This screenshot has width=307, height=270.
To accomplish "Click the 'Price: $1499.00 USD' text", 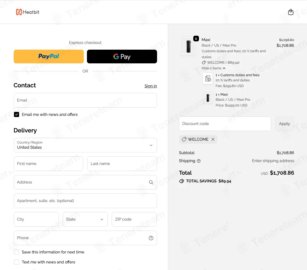I will pyautogui.click(x=231, y=105).
